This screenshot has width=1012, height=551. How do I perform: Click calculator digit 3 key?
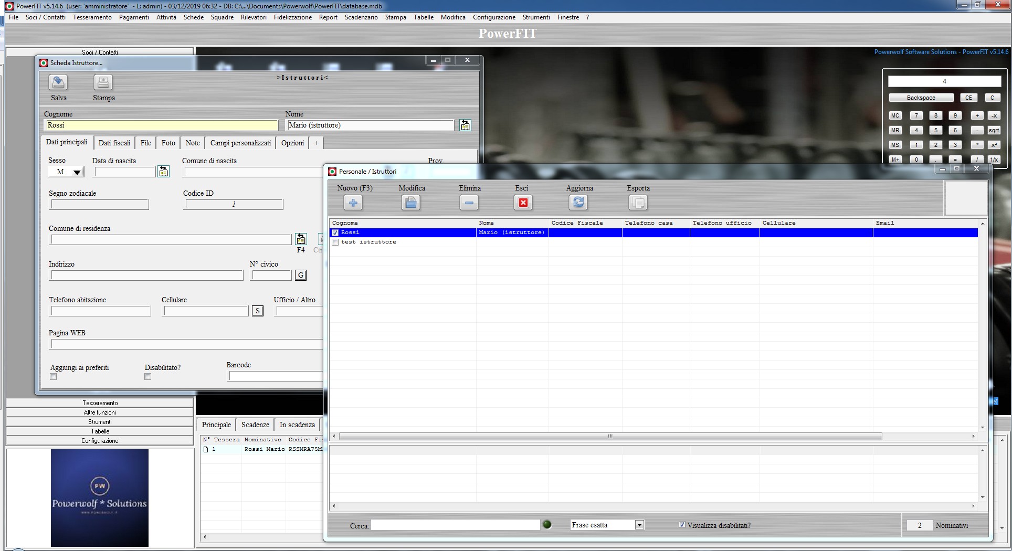(x=955, y=145)
